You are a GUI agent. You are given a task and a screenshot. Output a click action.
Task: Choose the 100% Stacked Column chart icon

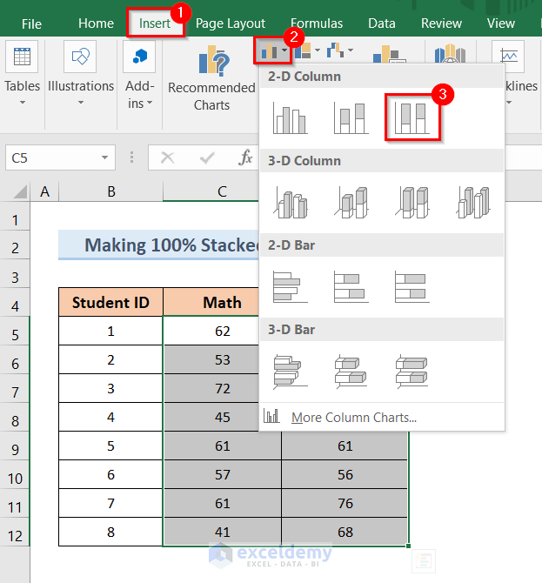[x=412, y=117]
